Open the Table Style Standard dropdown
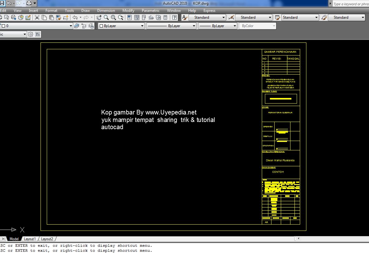The height and width of the screenshot is (253, 369). [300, 17]
